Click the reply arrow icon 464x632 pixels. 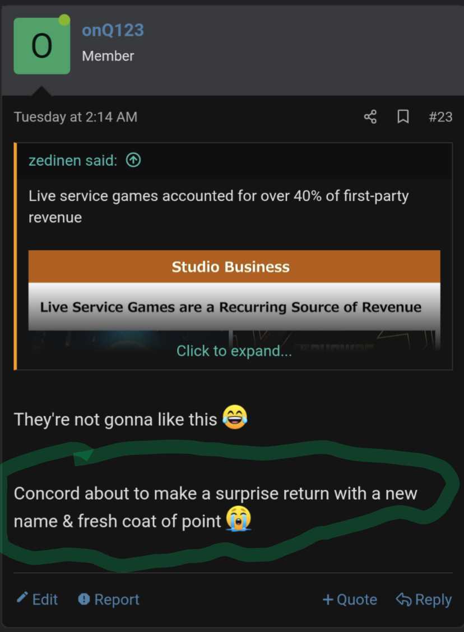(x=403, y=600)
